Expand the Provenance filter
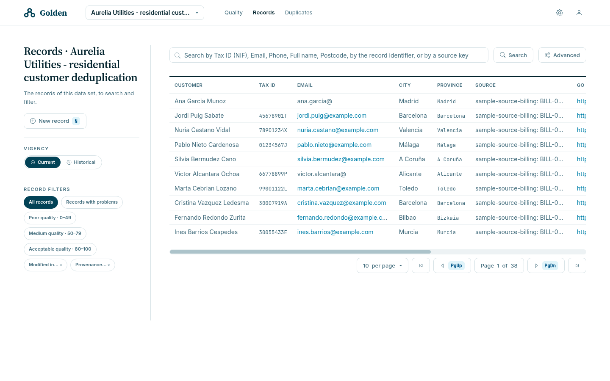The height and width of the screenshot is (381, 610). [x=93, y=265]
